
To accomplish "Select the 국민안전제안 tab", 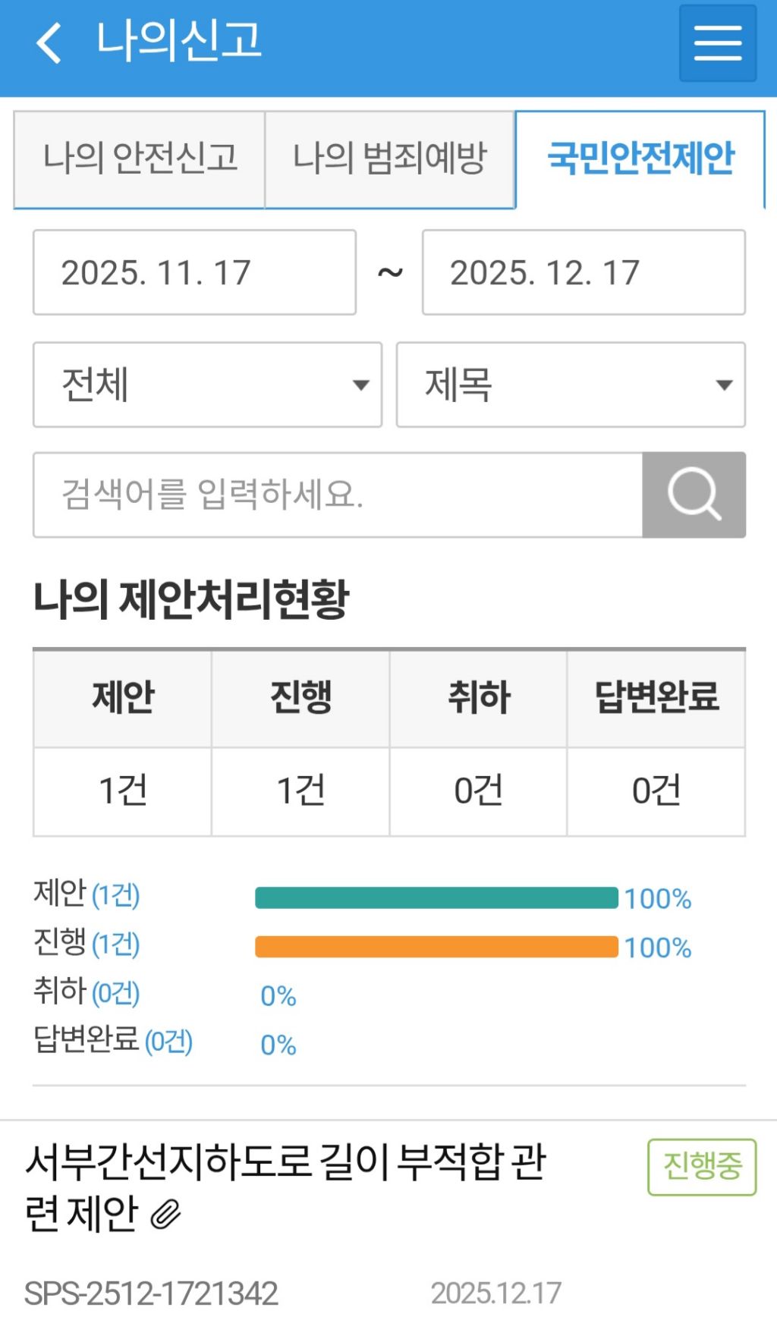I will tap(641, 158).
